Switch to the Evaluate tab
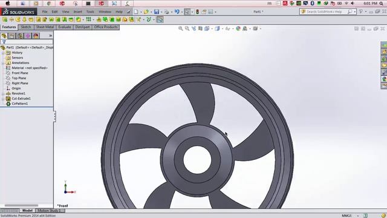Image resolution: width=387 pixels, height=218 pixels. (x=65, y=27)
